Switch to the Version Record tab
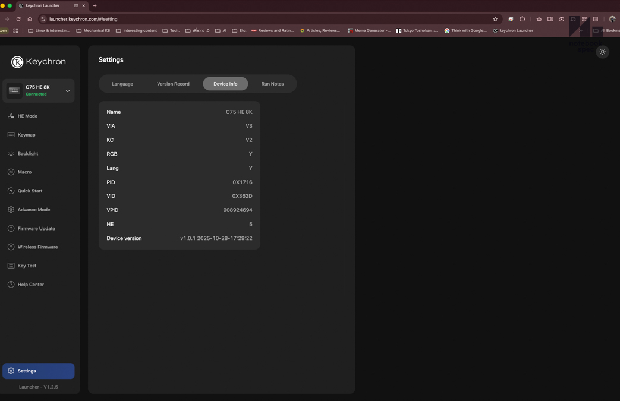Viewport: 620px width, 401px height. (x=173, y=84)
